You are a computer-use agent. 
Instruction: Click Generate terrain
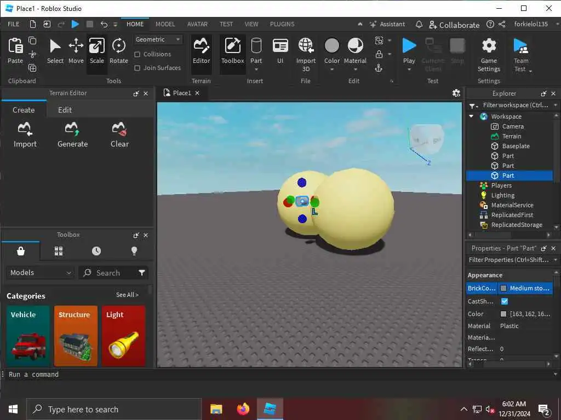click(x=73, y=135)
